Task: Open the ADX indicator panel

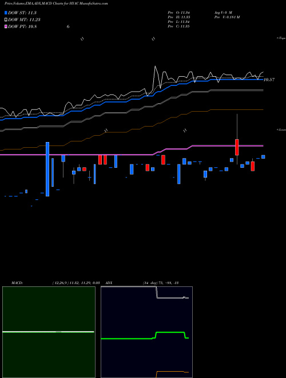Action: [146, 332]
